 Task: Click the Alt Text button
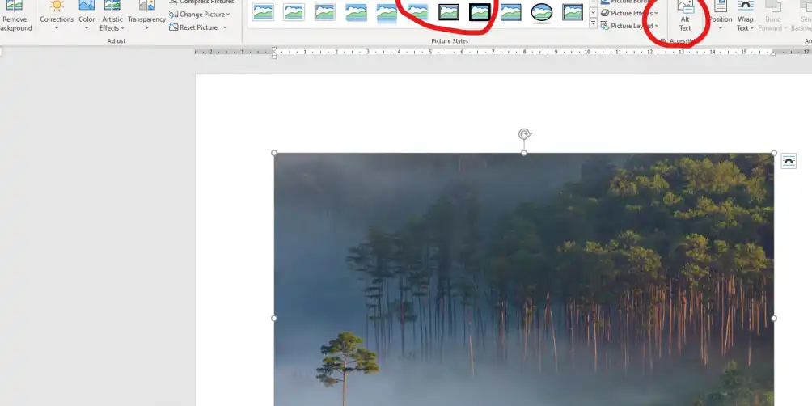(685, 16)
